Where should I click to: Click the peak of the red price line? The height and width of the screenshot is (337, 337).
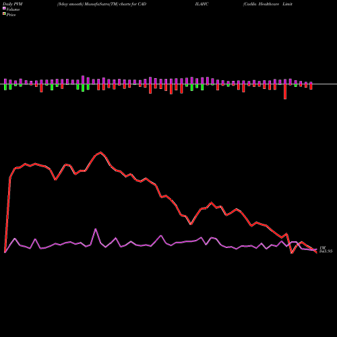[x=100, y=152]
